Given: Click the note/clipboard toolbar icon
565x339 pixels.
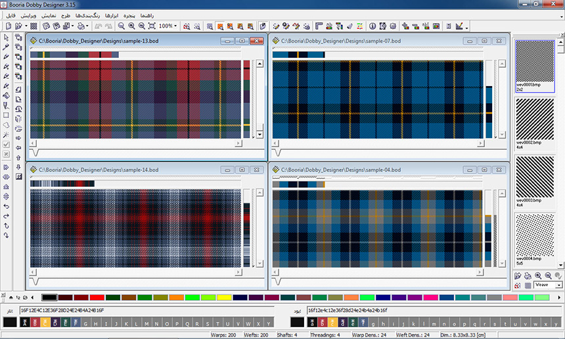Looking at the screenshot, I should [x=263, y=26].
